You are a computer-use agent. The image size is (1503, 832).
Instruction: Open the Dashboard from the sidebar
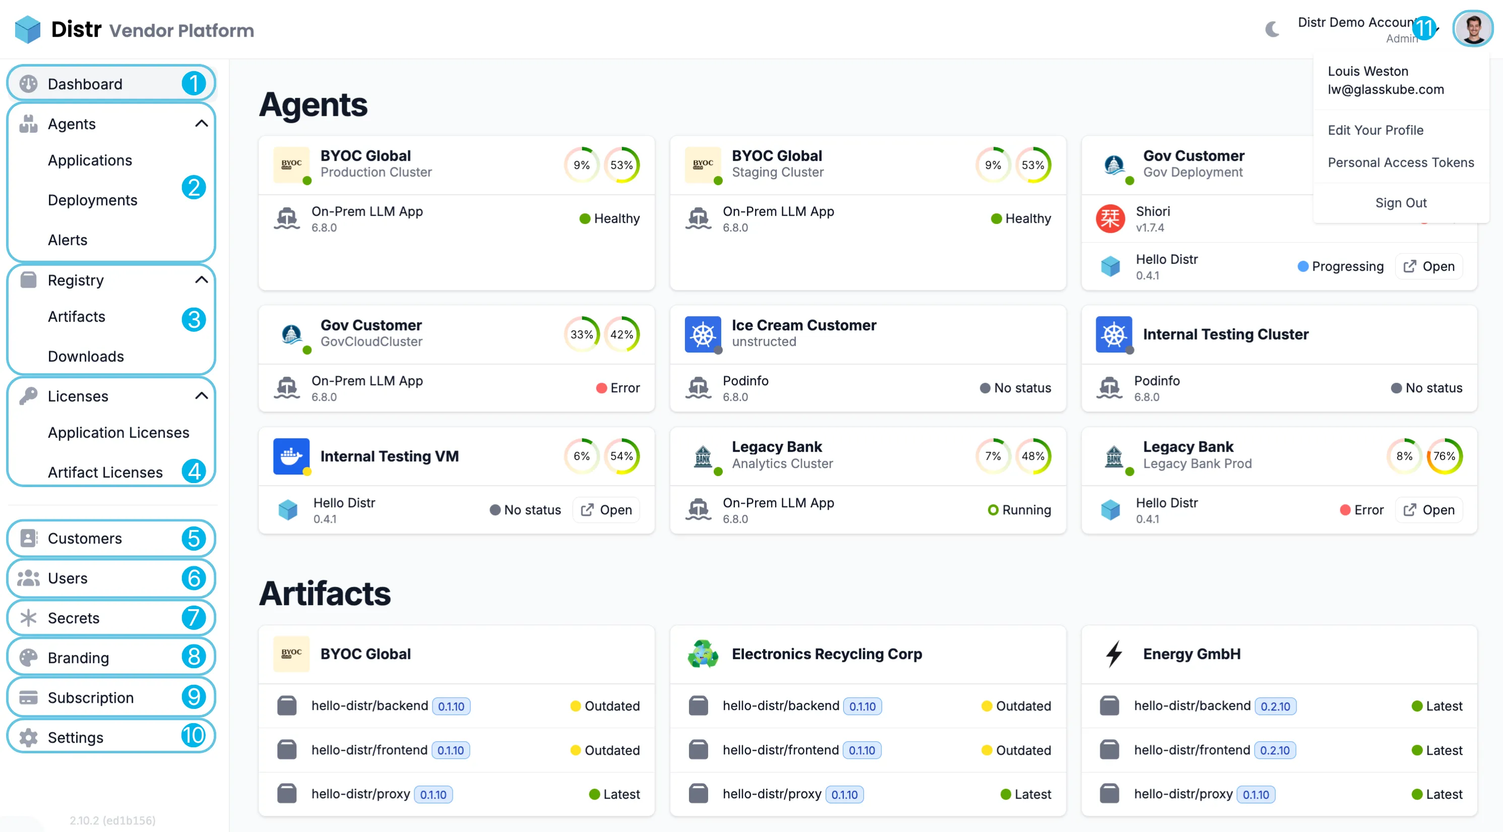click(x=28, y=84)
